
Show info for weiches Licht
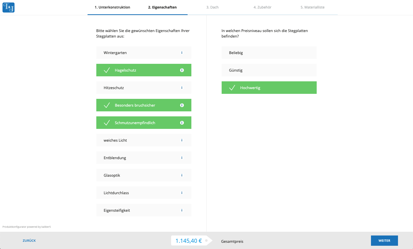point(182,140)
